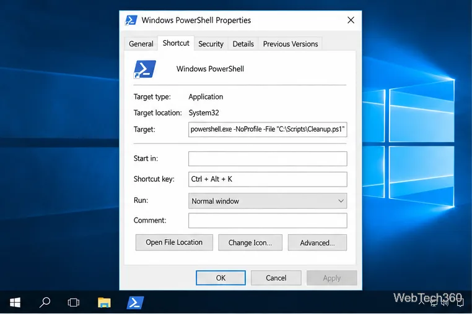Click the "Application" target type value
472x314 pixels.
[x=206, y=97]
